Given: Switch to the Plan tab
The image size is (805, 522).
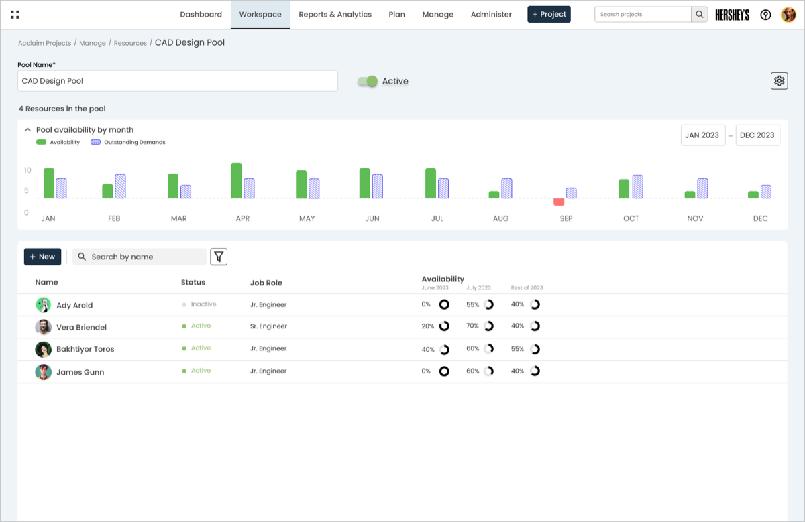Looking at the screenshot, I should click(396, 15).
